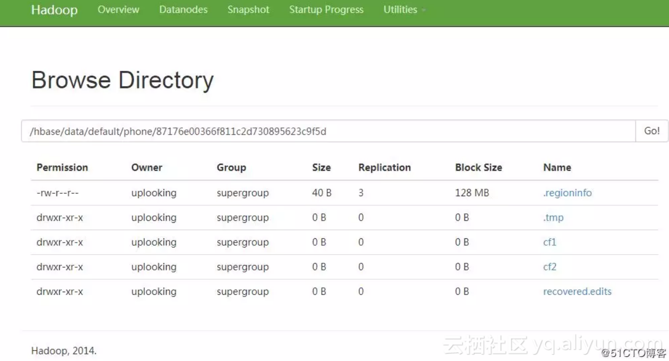Viewport: 669px width, 361px height.
Task: Open the Overview tab
Action: point(119,10)
